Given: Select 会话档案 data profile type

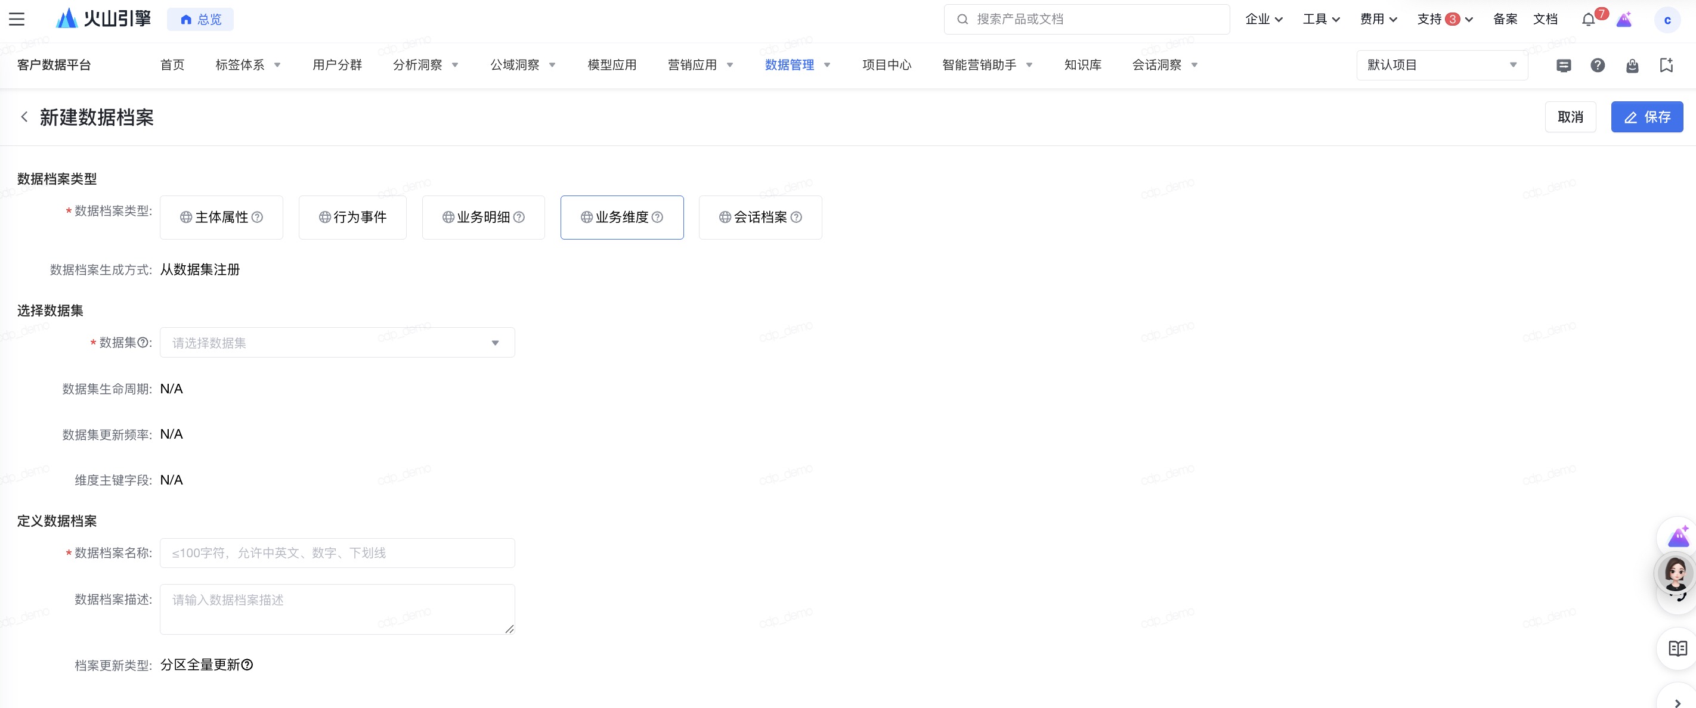Looking at the screenshot, I should [x=759, y=217].
